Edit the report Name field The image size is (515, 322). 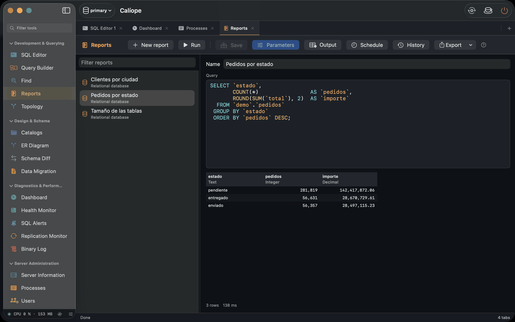[x=367, y=64]
